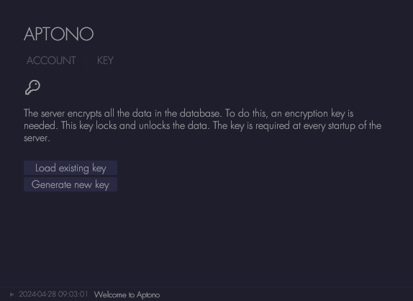Expand the log with the triangle arrow
Image resolution: width=413 pixels, height=301 pixels.
pyautogui.click(x=12, y=294)
